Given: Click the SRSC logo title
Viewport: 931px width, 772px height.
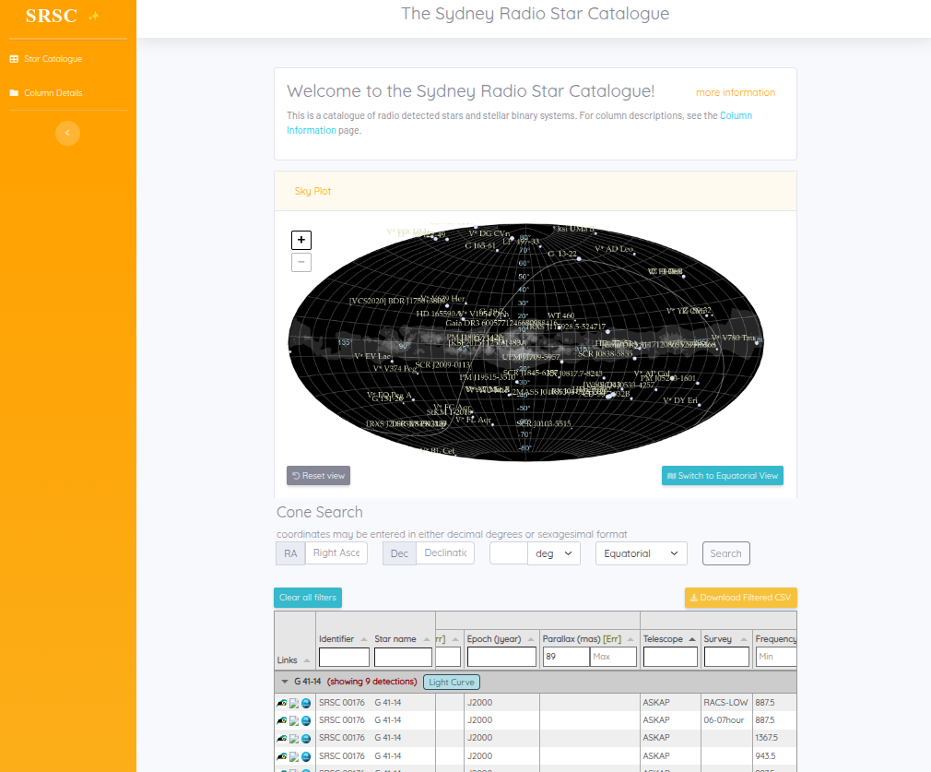Looking at the screenshot, I should pyautogui.click(x=52, y=16).
